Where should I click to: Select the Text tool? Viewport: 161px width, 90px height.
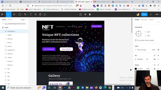coord(31,14)
